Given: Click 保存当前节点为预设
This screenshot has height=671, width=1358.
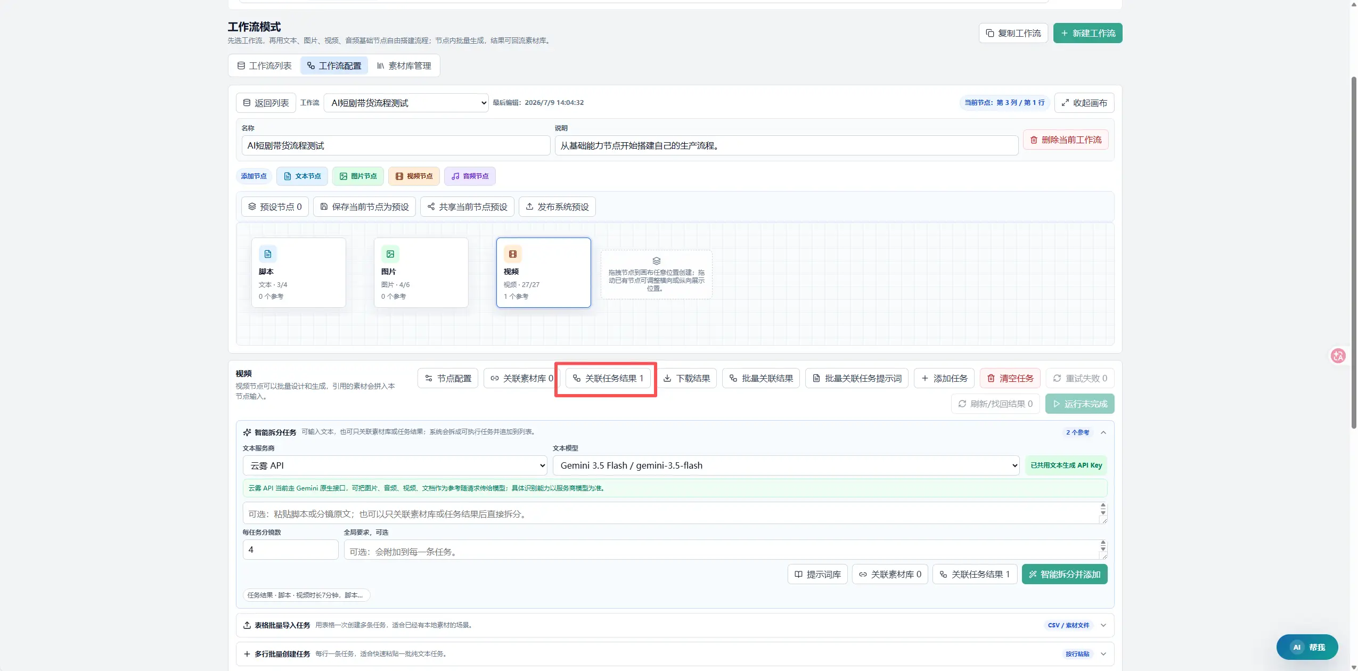Looking at the screenshot, I should click(364, 207).
